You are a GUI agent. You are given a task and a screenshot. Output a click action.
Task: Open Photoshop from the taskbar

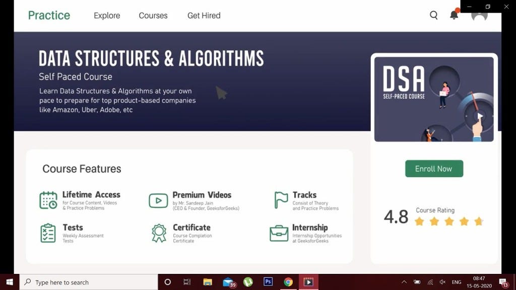269,282
